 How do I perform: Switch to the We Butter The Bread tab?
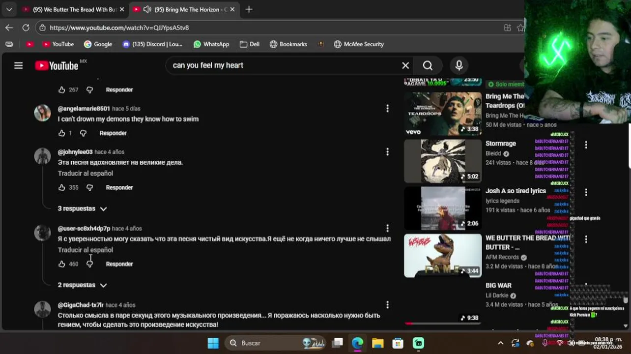pos(73,9)
